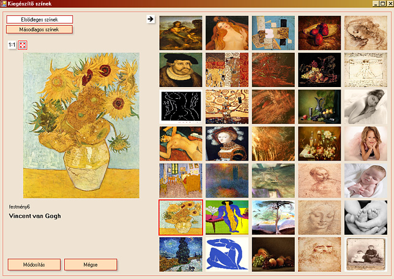
Task: Select the man in black hat portrait
Action: [180, 70]
